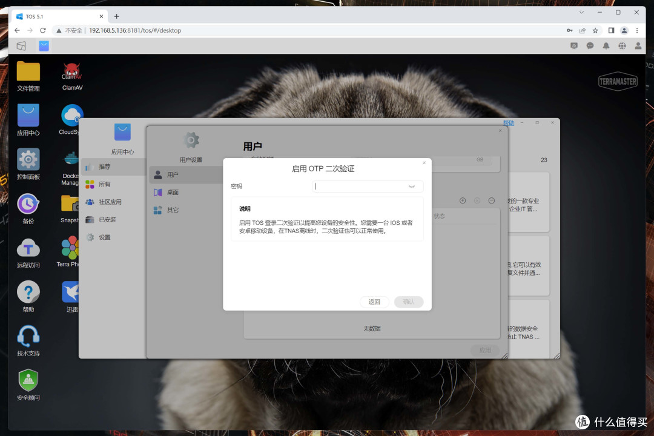Click the plus add icon in user settings
The width and height of the screenshot is (654, 436).
[x=463, y=200]
